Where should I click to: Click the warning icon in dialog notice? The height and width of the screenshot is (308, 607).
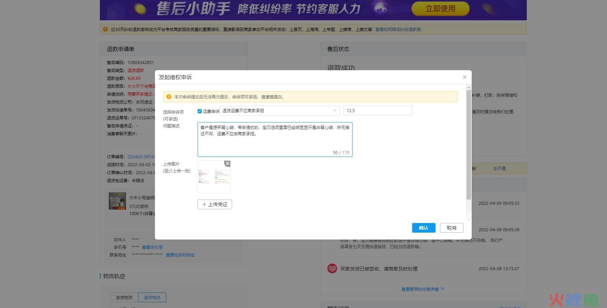[169, 97]
